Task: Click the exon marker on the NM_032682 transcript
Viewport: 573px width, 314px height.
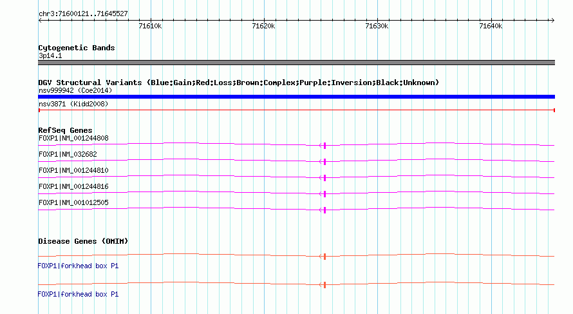Action: (x=324, y=162)
